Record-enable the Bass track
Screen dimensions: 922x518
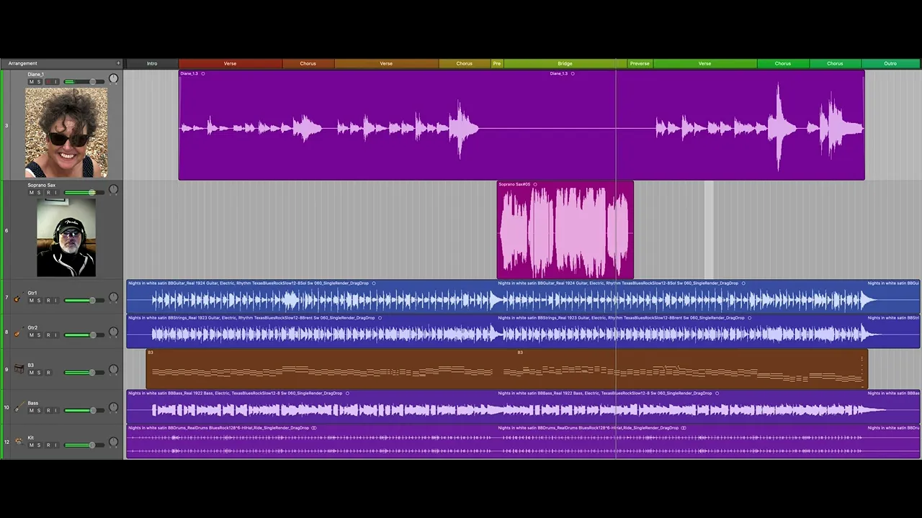click(x=48, y=411)
